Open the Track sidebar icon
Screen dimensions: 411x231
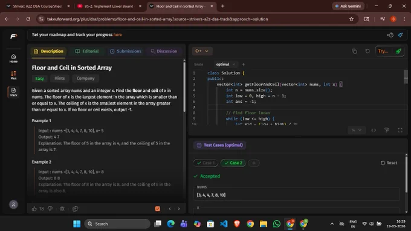pyautogui.click(x=13, y=92)
